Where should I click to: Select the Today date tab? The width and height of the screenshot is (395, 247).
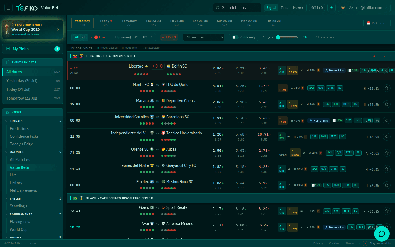pos(106,23)
